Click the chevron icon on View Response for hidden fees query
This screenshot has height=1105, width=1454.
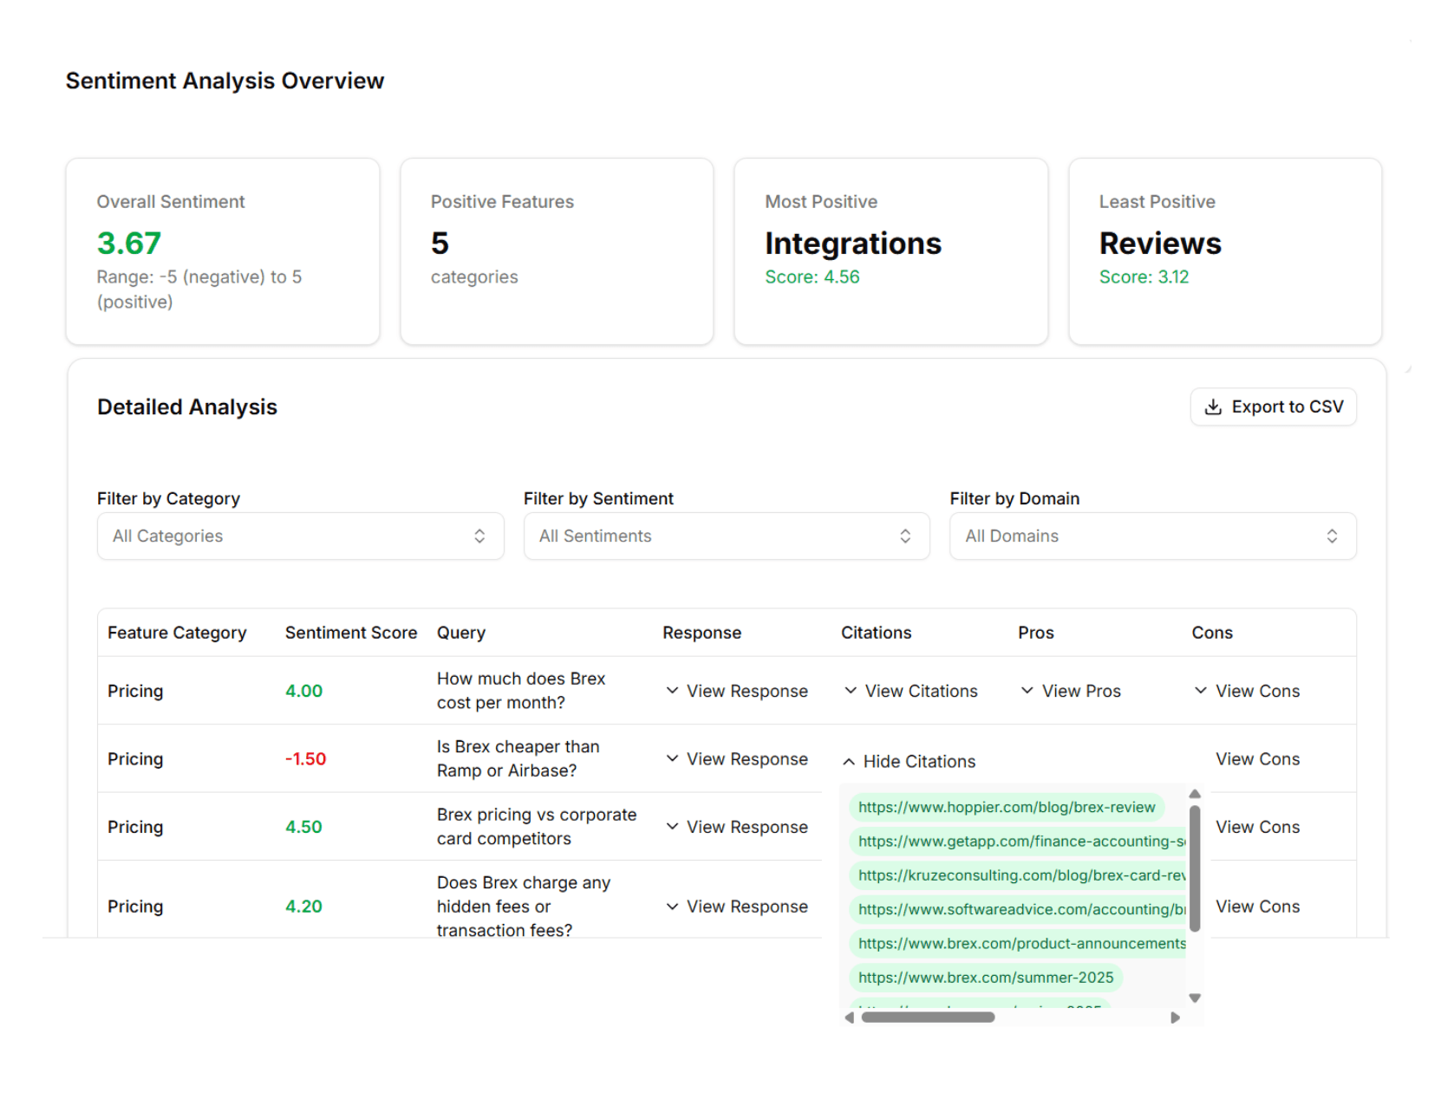pos(672,907)
